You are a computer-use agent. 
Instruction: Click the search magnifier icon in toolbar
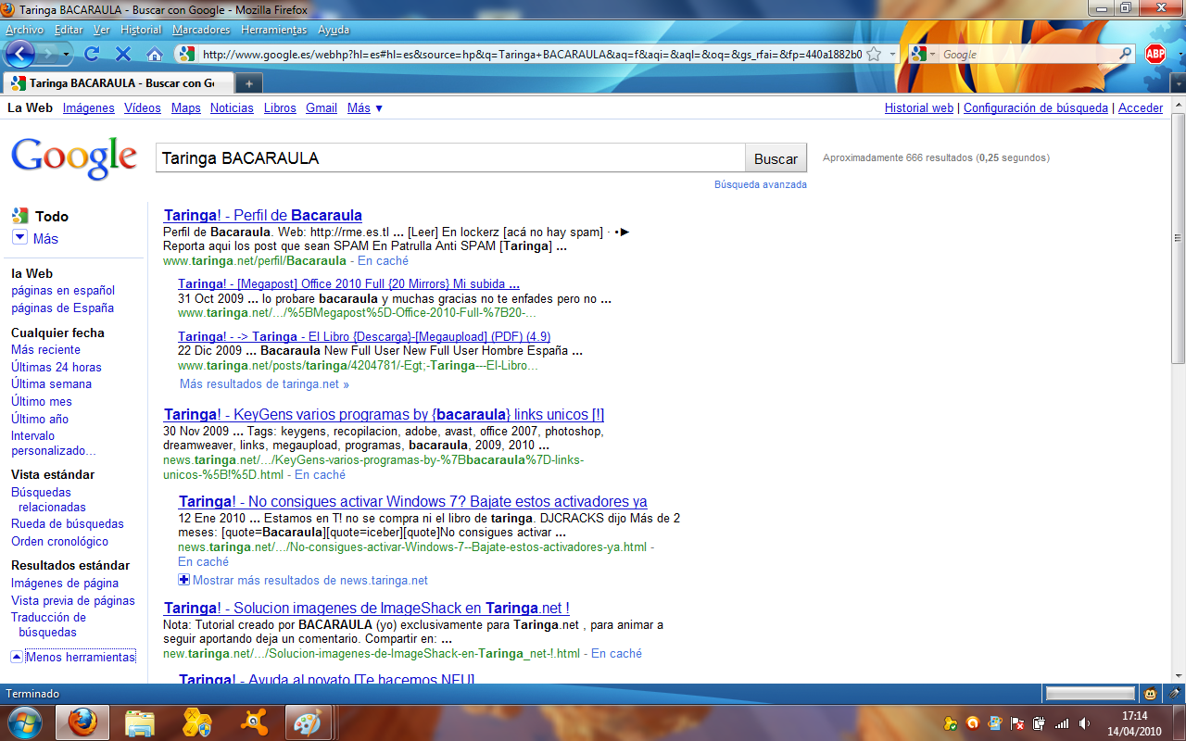click(x=1125, y=54)
